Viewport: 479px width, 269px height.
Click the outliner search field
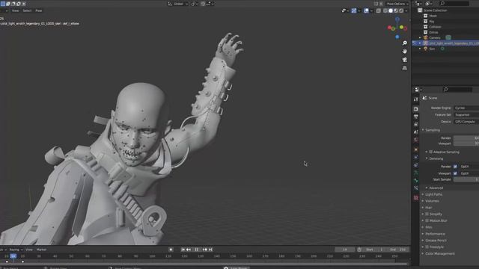click(454, 3)
